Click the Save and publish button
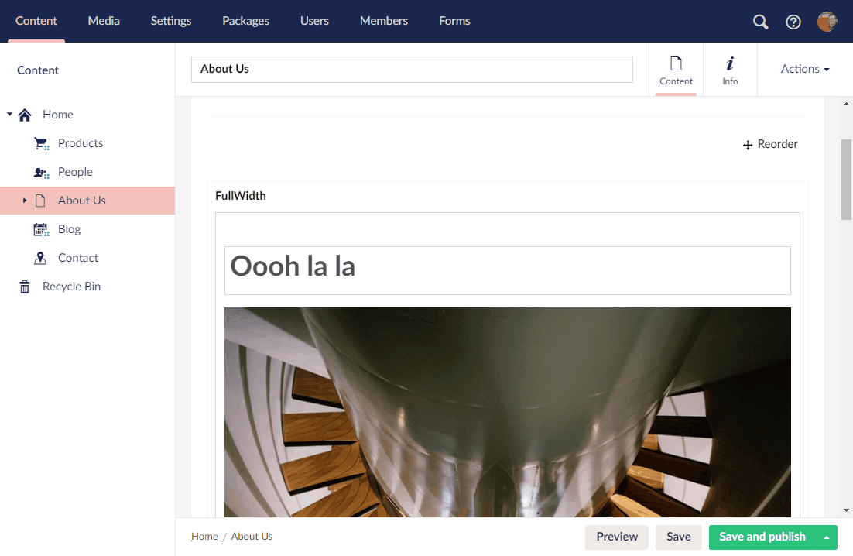Image resolution: width=853 pixels, height=556 pixels. [762, 537]
